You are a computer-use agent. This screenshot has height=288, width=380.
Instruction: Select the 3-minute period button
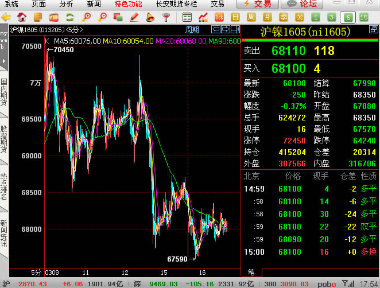(332, 17)
